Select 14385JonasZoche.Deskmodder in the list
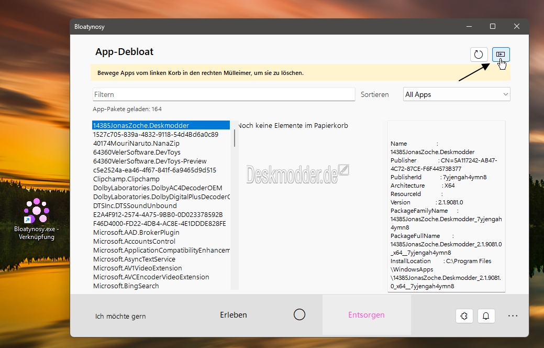This screenshot has width=544, height=348. pos(161,125)
